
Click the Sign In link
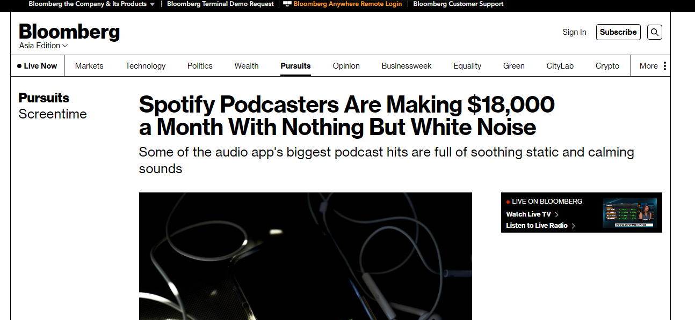click(574, 32)
